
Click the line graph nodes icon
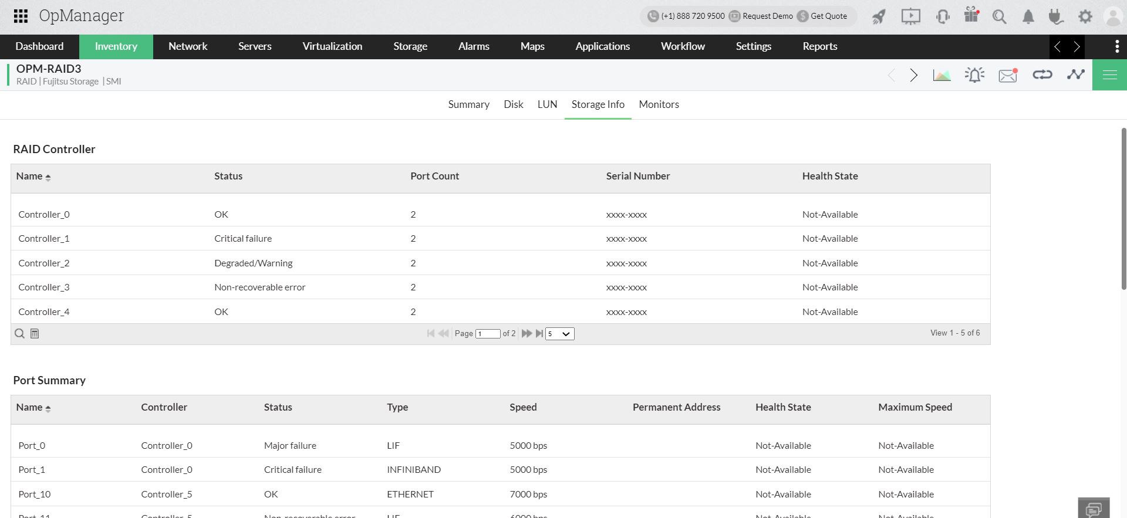tap(1075, 75)
